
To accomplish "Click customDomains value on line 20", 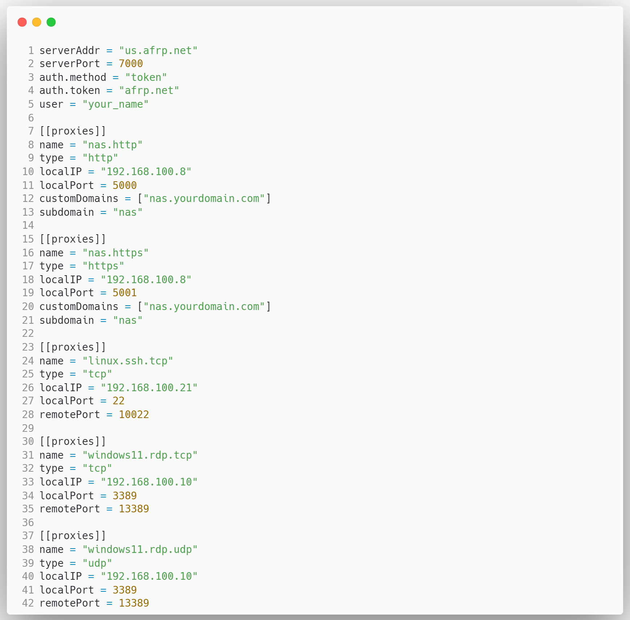I will 204,306.
